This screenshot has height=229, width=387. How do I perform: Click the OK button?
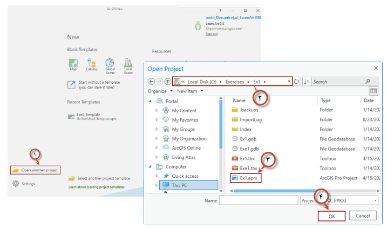click(331, 215)
